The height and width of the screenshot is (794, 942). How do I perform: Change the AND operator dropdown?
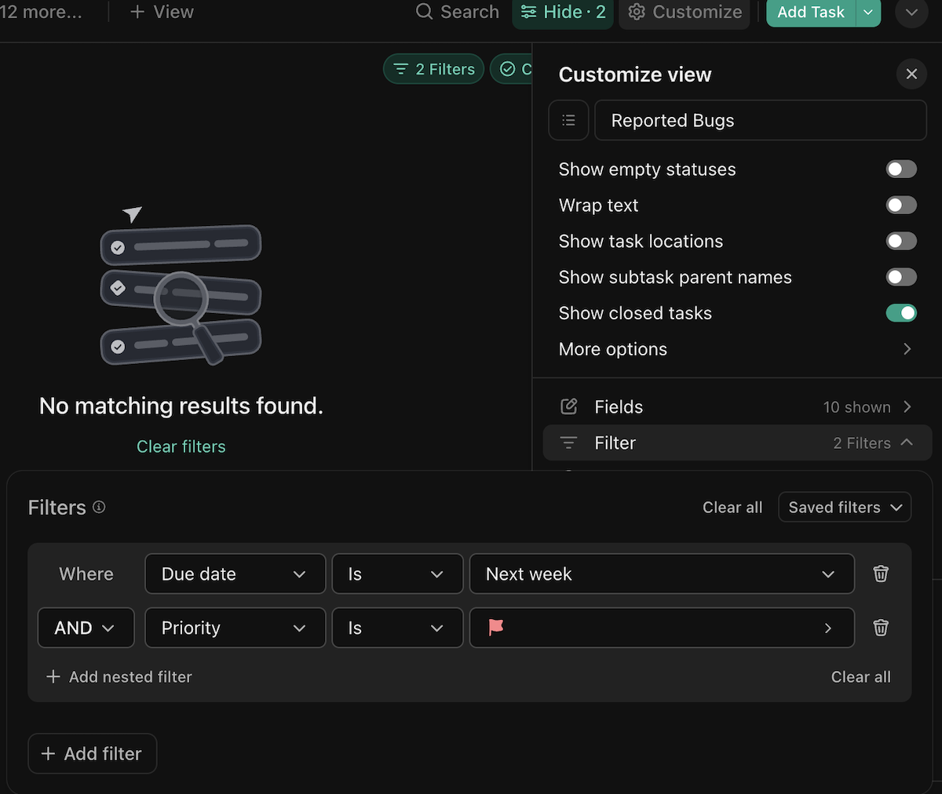click(86, 628)
